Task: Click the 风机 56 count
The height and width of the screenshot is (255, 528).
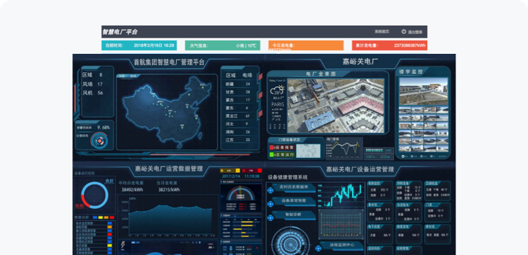Action: (92, 93)
